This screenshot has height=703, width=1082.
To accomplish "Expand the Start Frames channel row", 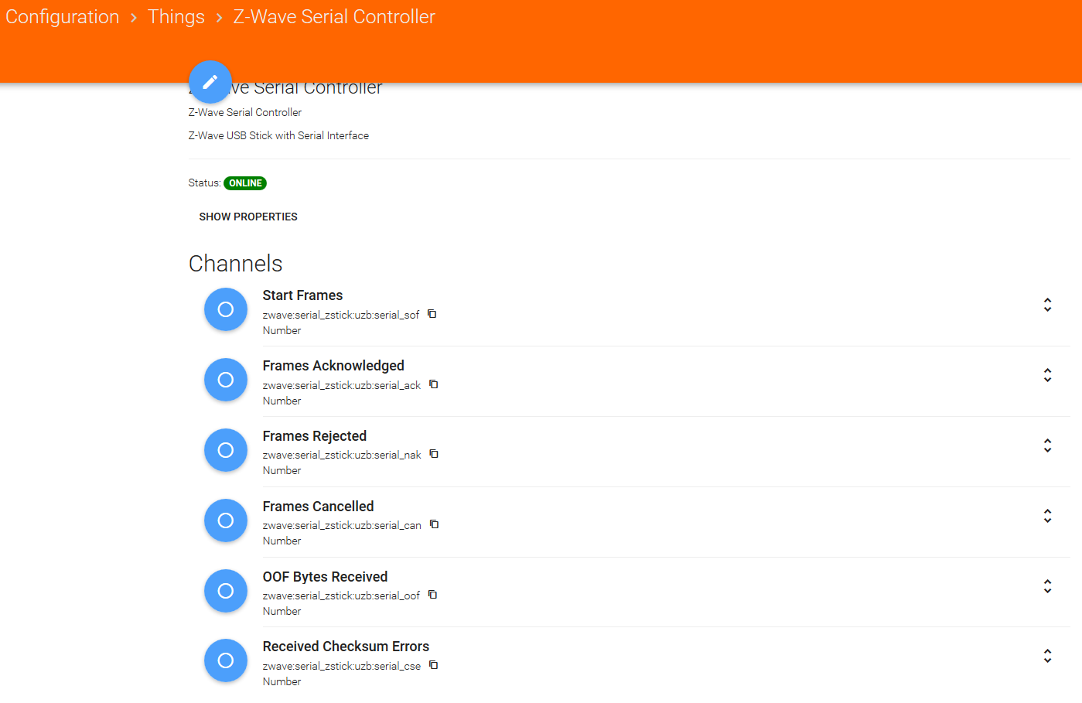I will tap(1047, 305).
